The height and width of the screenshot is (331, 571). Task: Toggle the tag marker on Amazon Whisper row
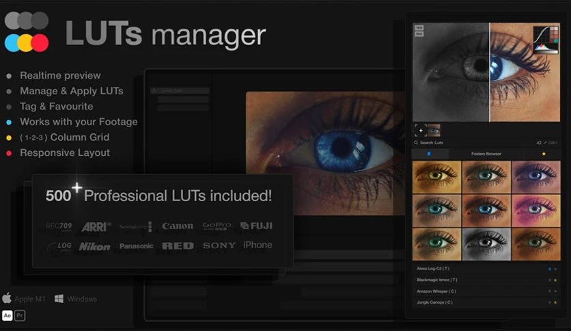coord(550,291)
